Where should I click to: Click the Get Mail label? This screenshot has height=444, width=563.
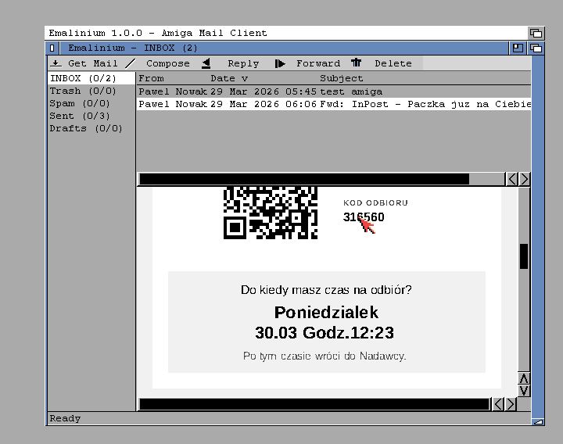93,63
